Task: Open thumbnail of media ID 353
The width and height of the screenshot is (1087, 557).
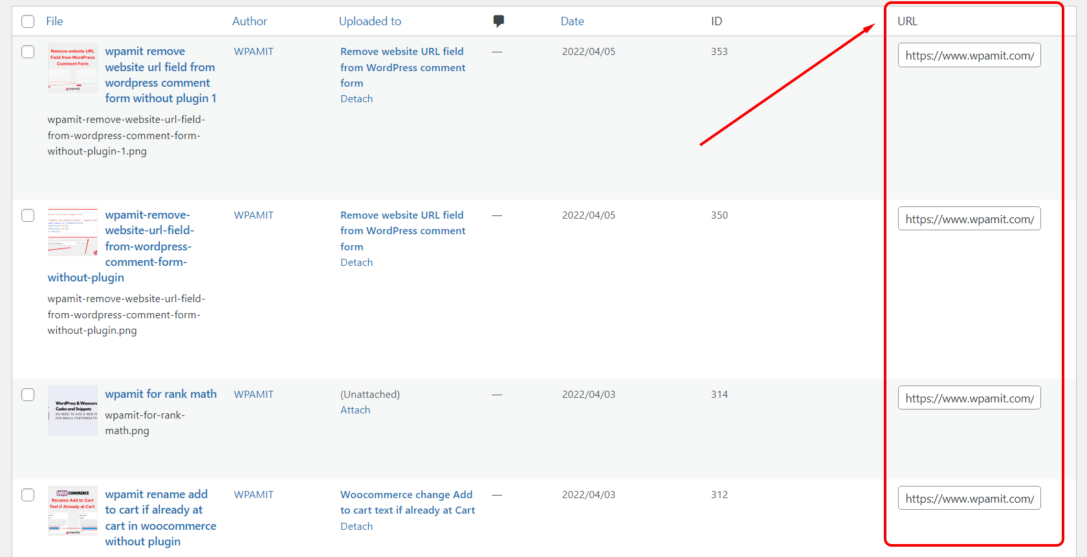Action: pyautogui.click(x=72, y=68)
